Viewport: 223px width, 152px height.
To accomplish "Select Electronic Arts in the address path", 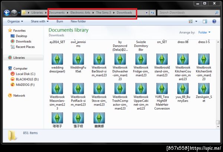I will (x=80, y=13).
